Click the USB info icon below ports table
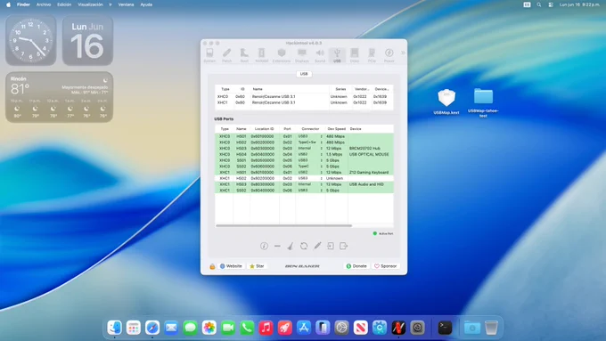 coord(264,246)
